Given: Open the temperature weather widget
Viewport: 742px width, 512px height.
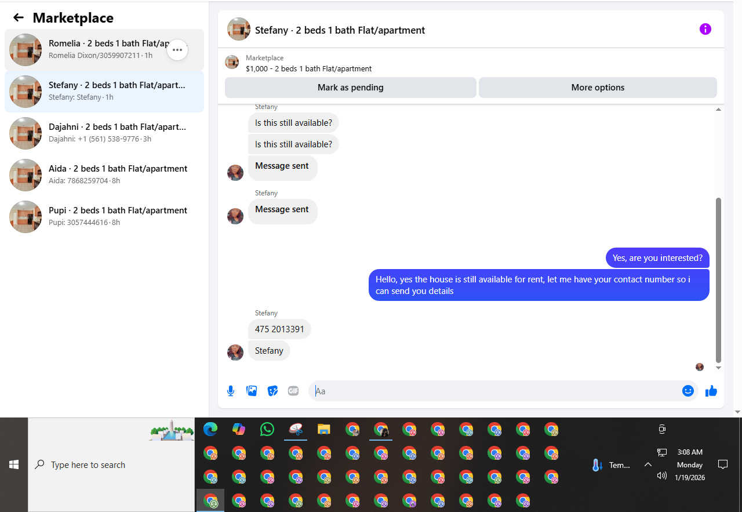Looking at the screenshot, I should [x=611, y=465].
